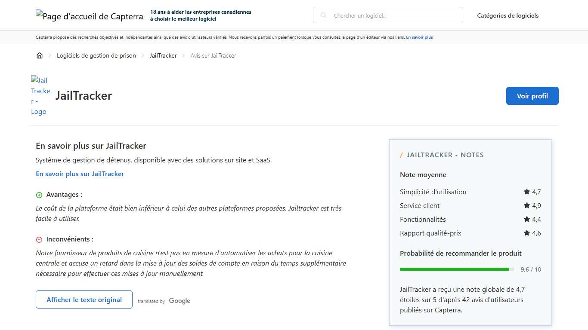This screenshot has width=588, height=330.
Task: Open the En savoir plus sur JailTracker link
Action: [80, 174]
